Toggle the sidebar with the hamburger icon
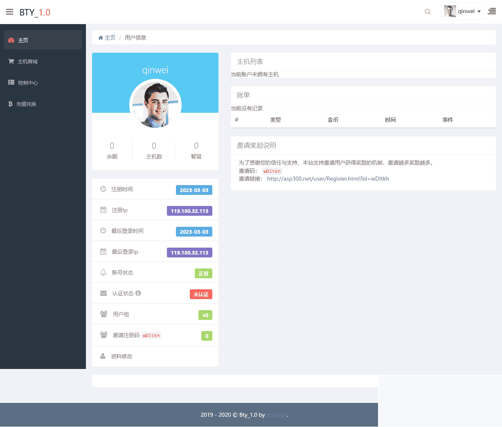 (9, 11)
